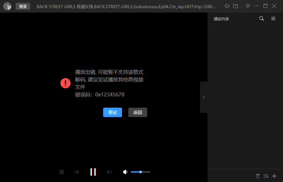
Task: Open the playlist options list icon
Action: pyautogui.click(x=273, y=19)
